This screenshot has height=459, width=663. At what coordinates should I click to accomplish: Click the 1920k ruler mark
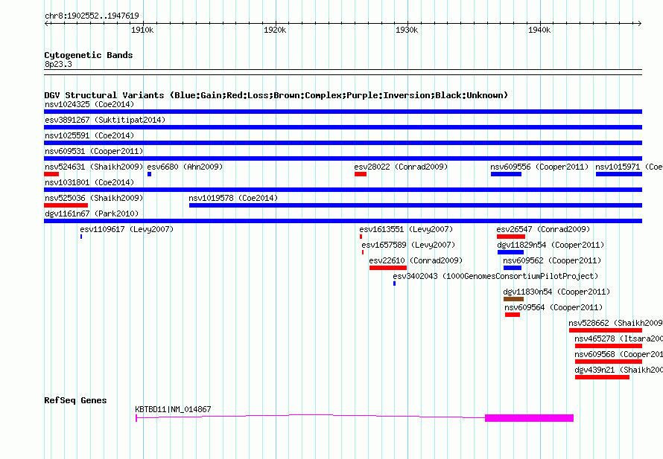(275, 30)
